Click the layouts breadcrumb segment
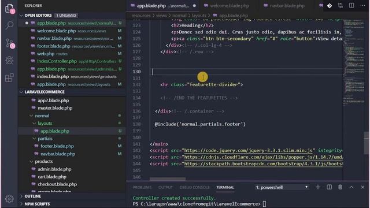The image size is (370, 208). click(199, 16)
